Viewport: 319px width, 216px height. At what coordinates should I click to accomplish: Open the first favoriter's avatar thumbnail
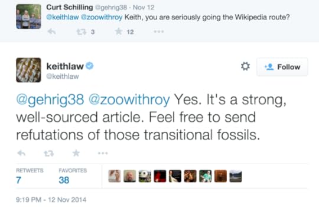[115, 176]
